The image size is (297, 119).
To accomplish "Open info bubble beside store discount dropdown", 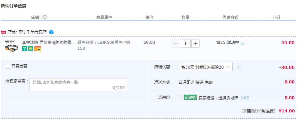I will coord(239,67).
